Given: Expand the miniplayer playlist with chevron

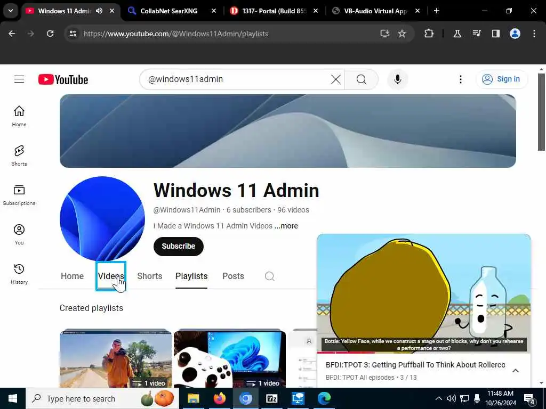Looking at the screenshot, I should [x=516, y=371].
